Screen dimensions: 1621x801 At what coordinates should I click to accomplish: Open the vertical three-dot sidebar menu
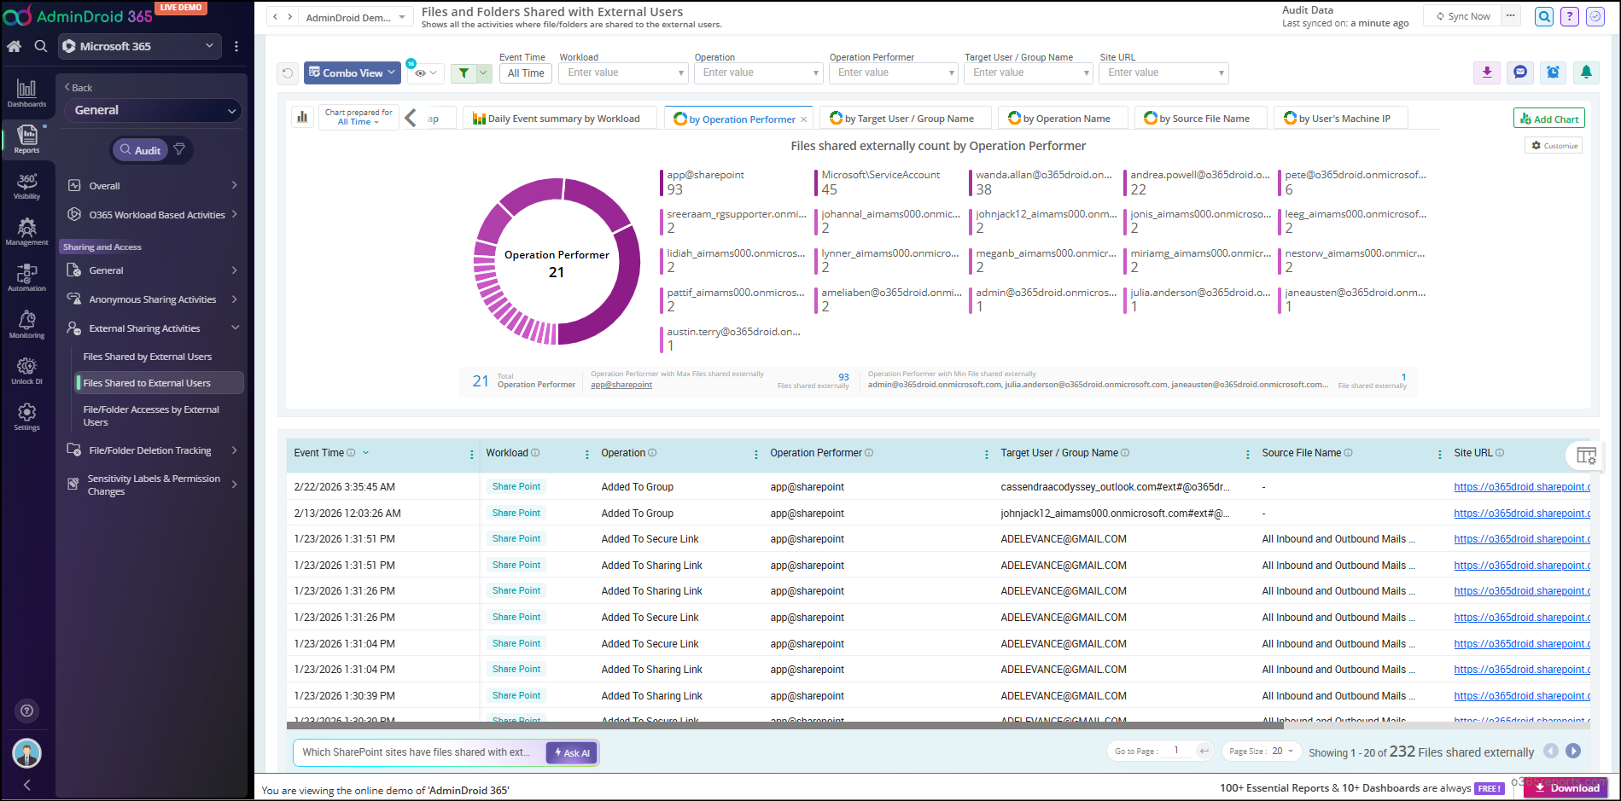tap(236, 46)
